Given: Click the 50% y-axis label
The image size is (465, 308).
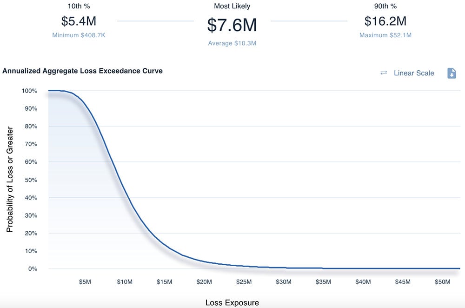Looking at the screenshot, I should coord(31,180).
